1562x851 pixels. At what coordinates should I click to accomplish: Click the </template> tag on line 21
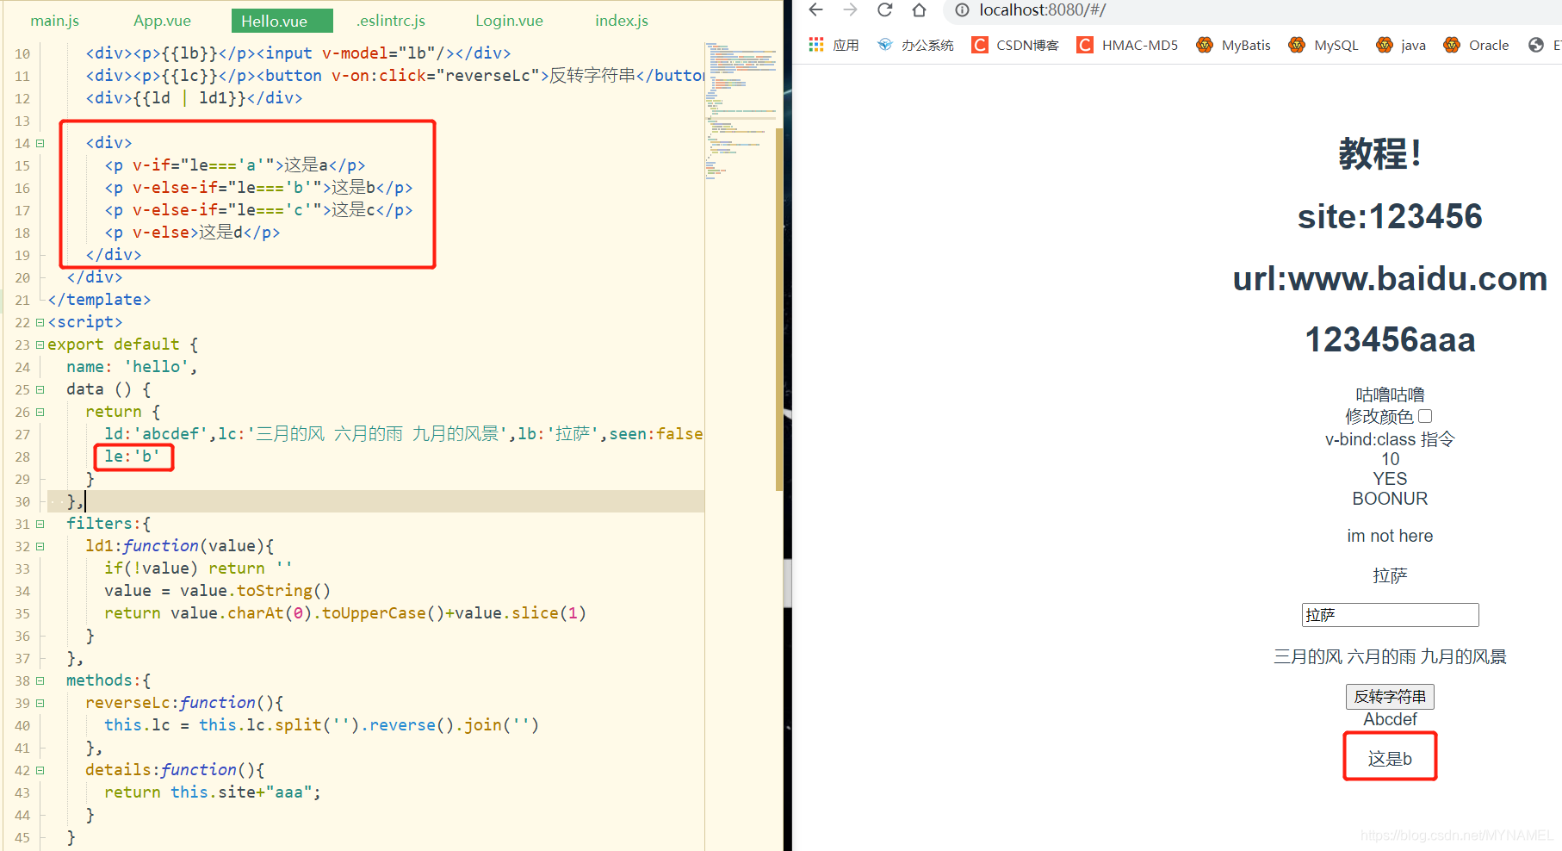click(x=99, y=300)
